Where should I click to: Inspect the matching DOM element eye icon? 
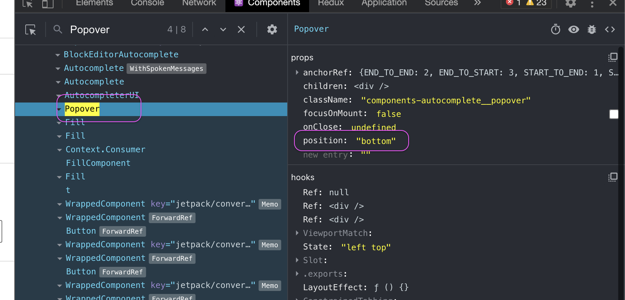(x=574, y=29)
